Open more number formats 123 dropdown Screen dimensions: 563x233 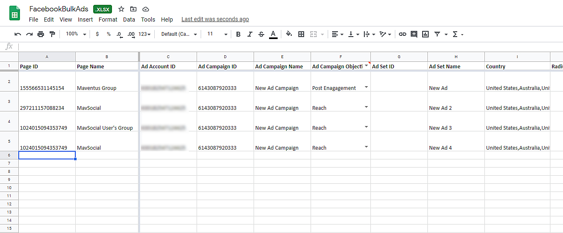pyautogui.click(x=145, y=34)
